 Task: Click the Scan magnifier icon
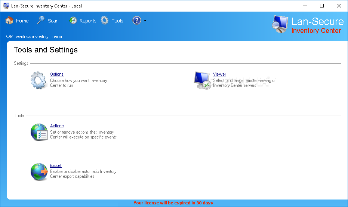pyautogui.click(x=41, y=20)
